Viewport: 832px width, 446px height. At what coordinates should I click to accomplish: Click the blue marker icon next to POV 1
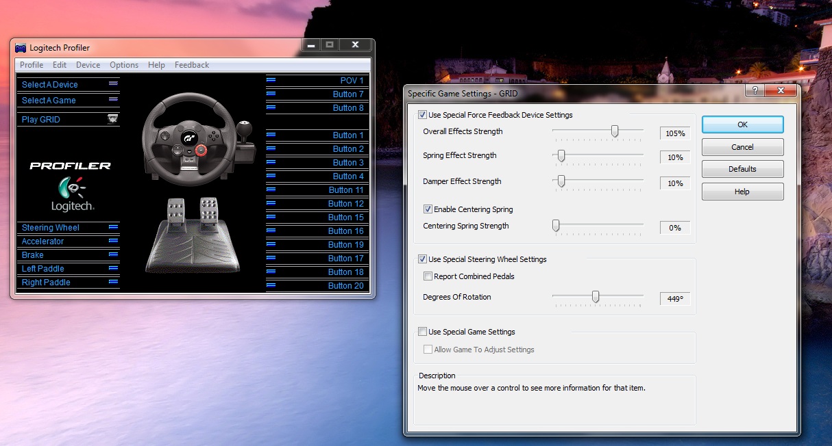pos(271,80)
